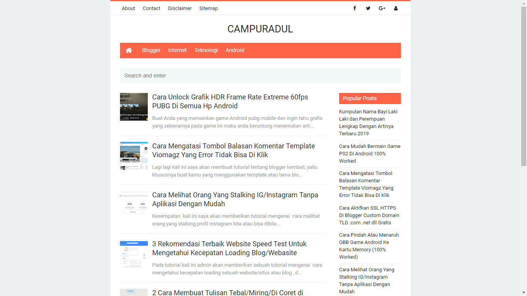This screenshot has height=296, width=527.
Task: Open the Tulisan Tebal/Miring article title
Action: [228, 293]
